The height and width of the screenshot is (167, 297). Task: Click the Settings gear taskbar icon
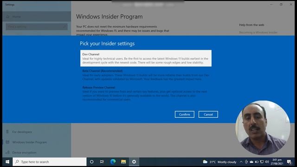pyautogui.click(x=134, y=162)
